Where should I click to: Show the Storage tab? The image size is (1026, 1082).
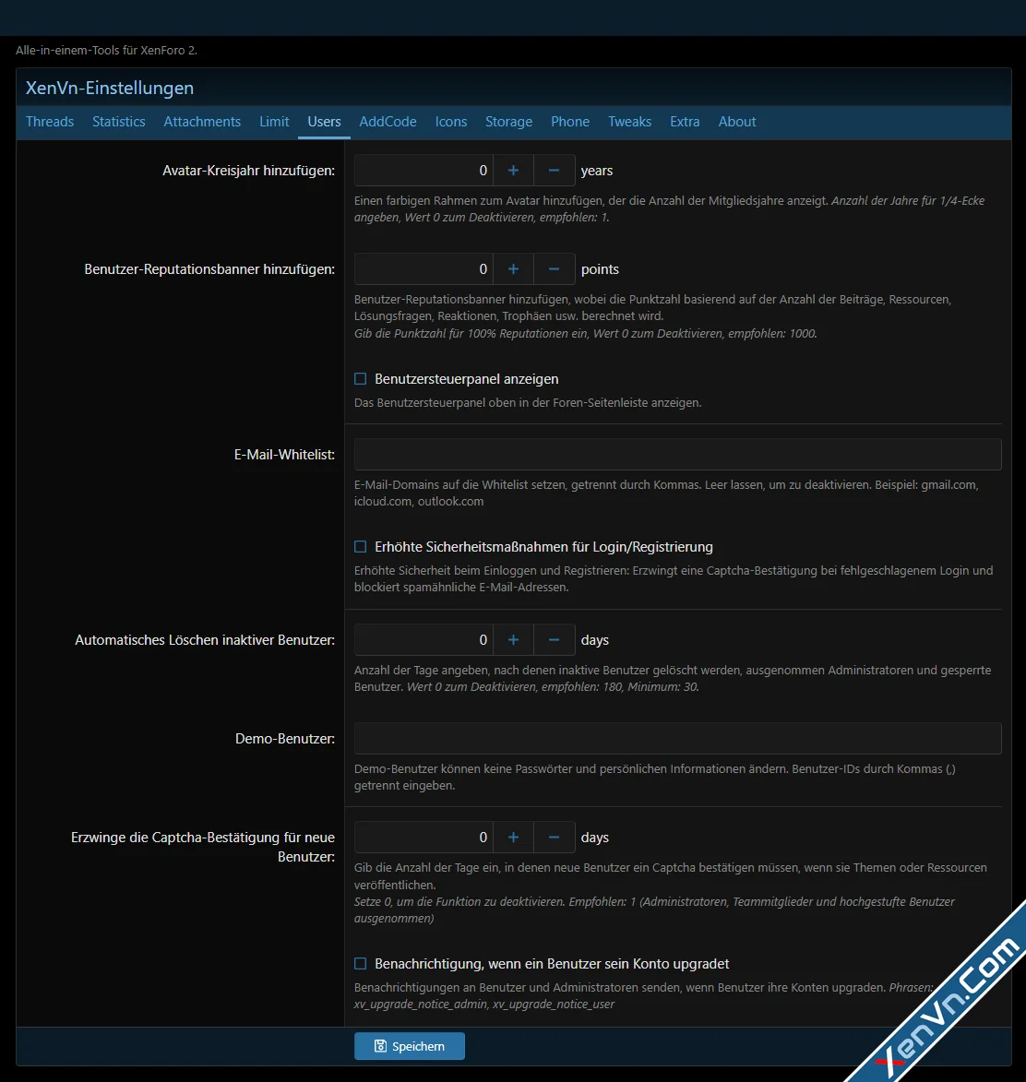(509, 122)
